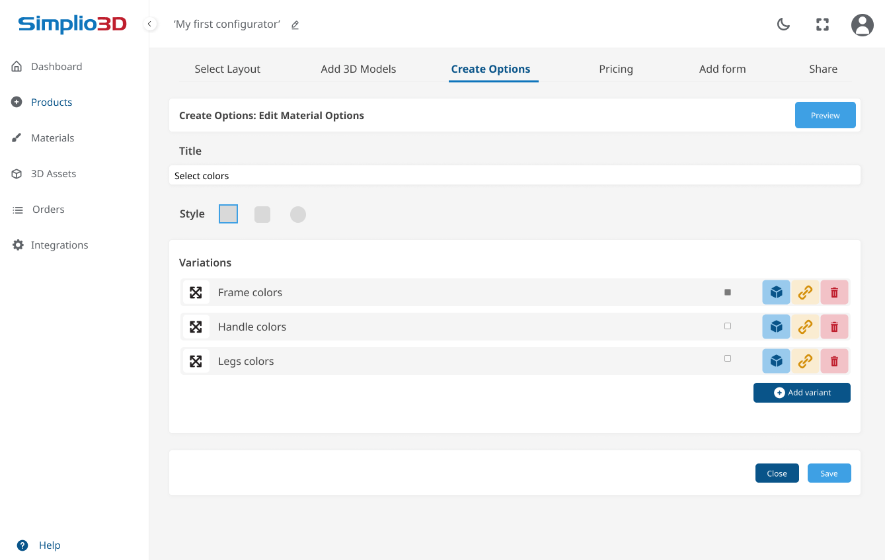The image size is (885, 560).
Task: Click the Add variant button
Action: pyautogui.click(x=802, y=392)
